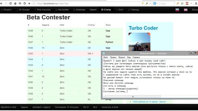Open the dropdown arrow after the plug icon
The height and width of the screenshot is (111, 198).
coord(150,3)
